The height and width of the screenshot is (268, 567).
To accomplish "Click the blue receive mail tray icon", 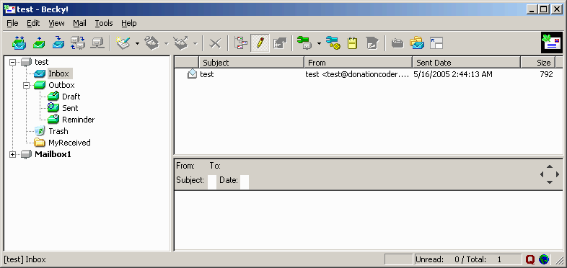I will [x=58, y=43].
